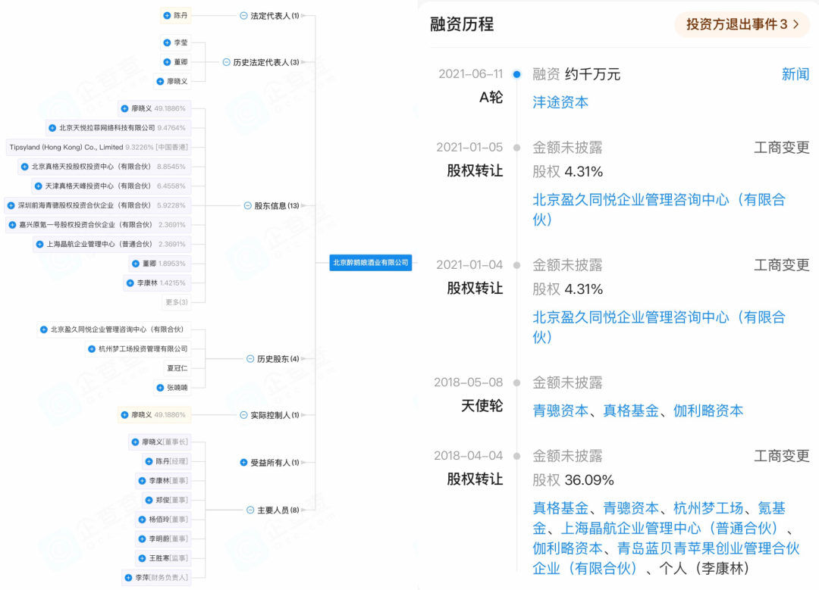Collapse the 主要人员(8) branch
The image size is (819, 590).
(x=250, y=510)
